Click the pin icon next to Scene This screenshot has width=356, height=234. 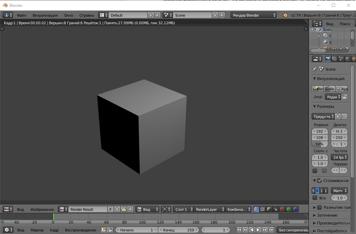click(314, 69)
